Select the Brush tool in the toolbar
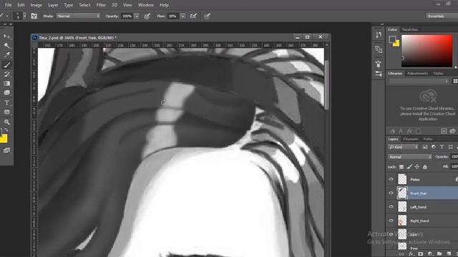This screenshot has height=257, width=458. coord(6,65)
